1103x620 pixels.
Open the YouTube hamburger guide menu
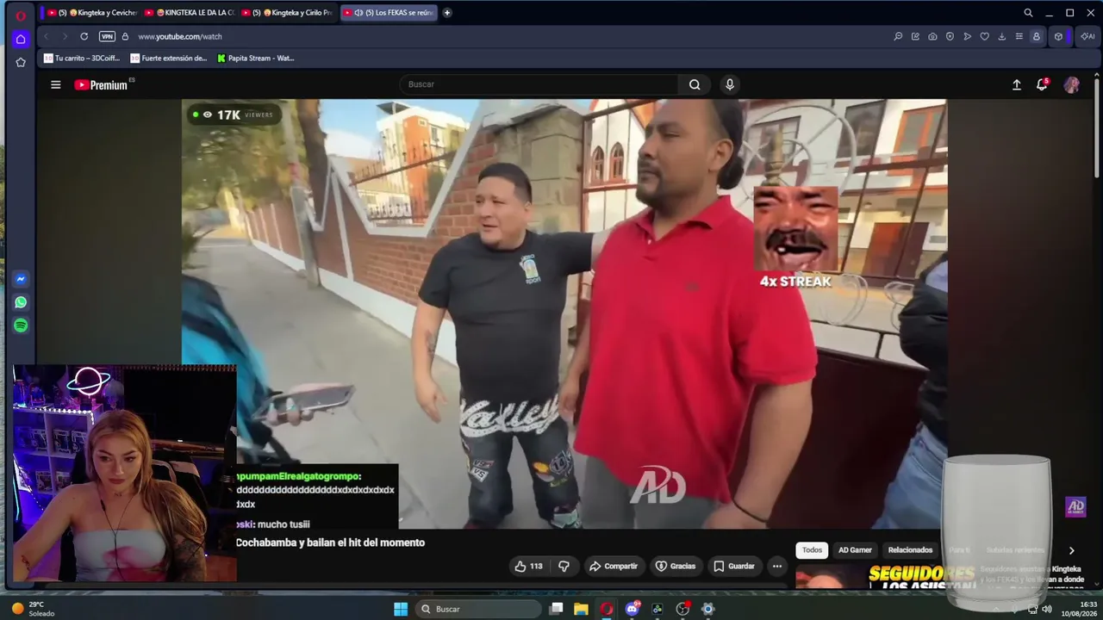[56, 84]
